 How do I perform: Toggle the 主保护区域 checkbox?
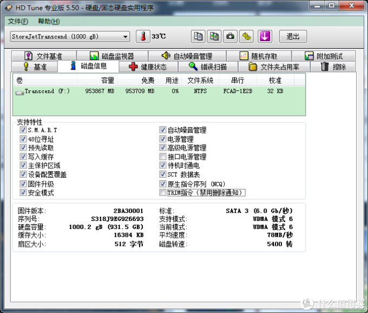coord(23,165)
